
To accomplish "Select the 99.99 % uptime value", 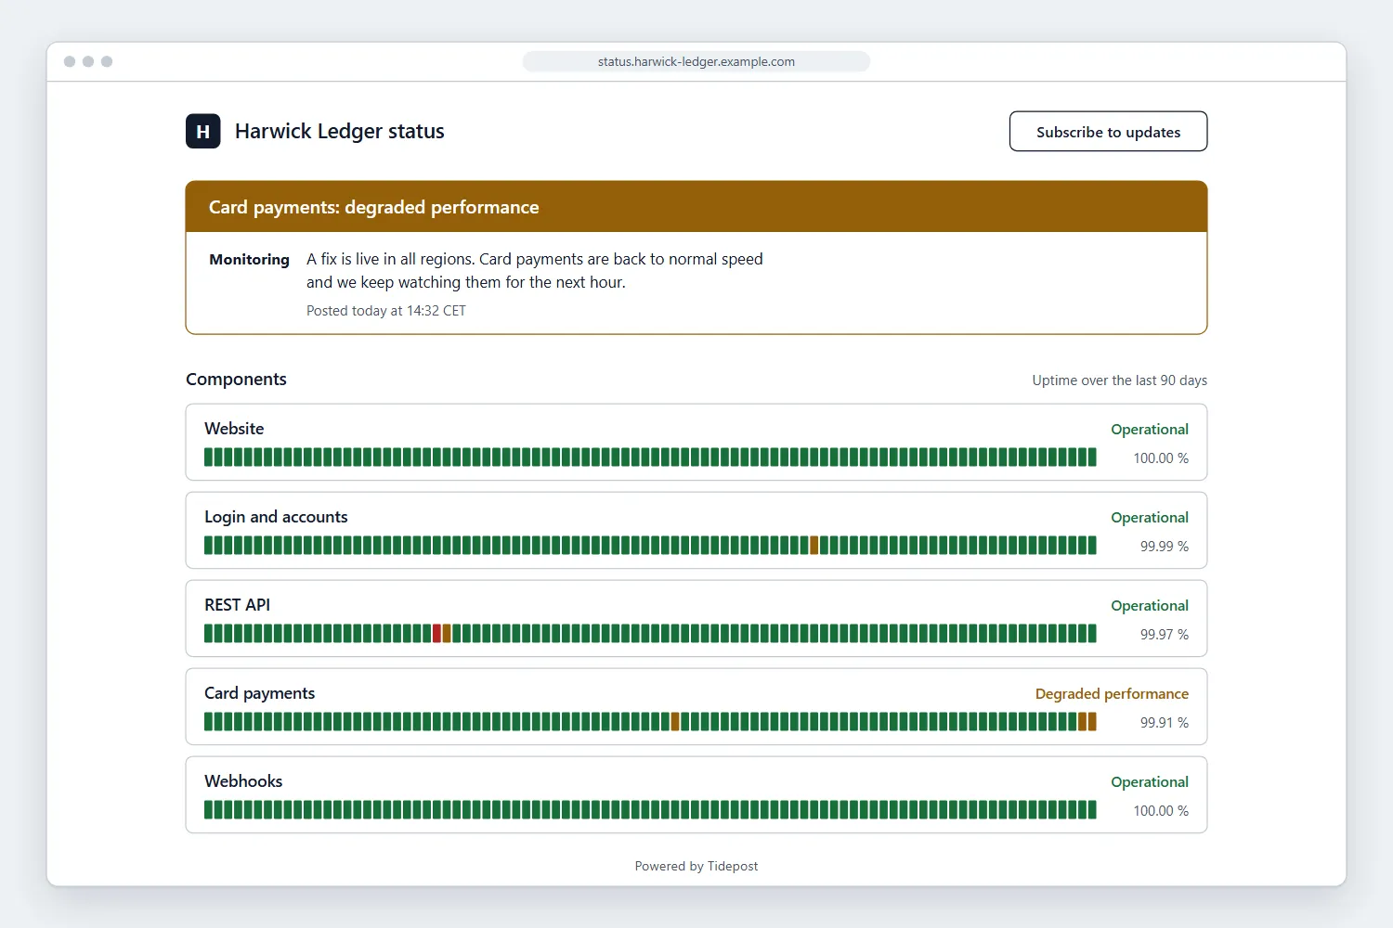I will (1165, 547).
